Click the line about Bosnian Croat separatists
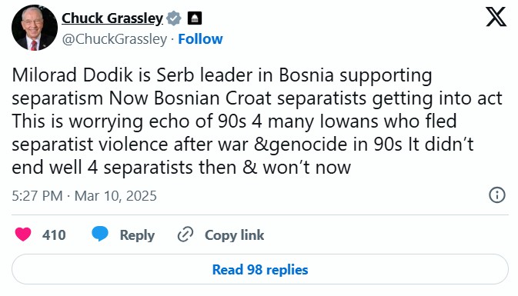518x296 pixels. coord(257,98)
